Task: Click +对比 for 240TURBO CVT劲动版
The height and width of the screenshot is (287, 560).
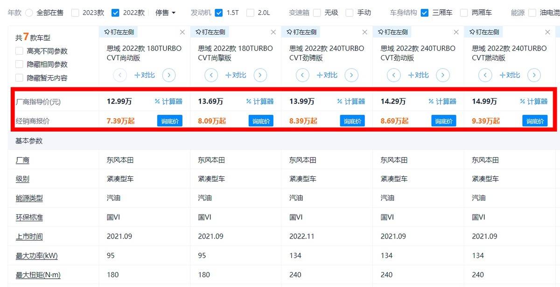Action: tap(419, 75)
